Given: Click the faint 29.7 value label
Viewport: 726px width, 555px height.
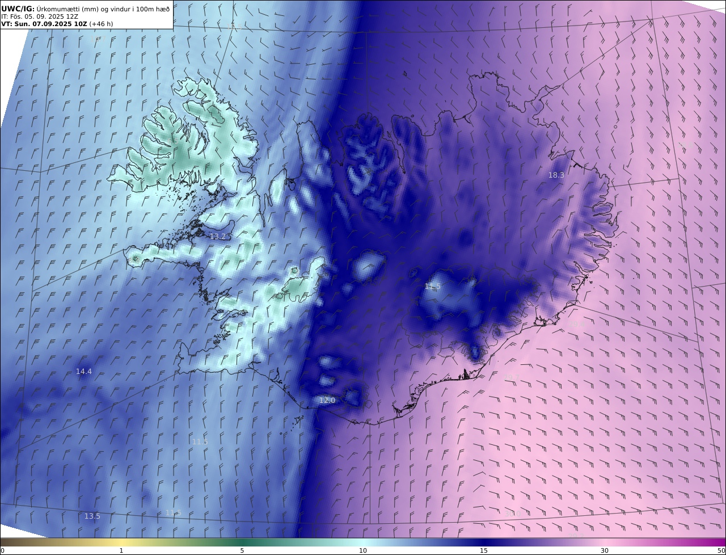Looking at the screenshot, I should pos(512,377).
